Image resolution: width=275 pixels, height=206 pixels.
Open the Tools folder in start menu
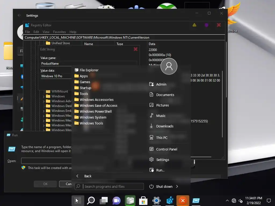pos(81,94)
